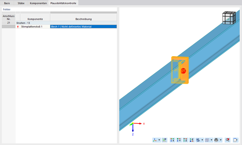Click the 'Beschreibung' column header
Screen dimensions: 242x145
(83, 17)
